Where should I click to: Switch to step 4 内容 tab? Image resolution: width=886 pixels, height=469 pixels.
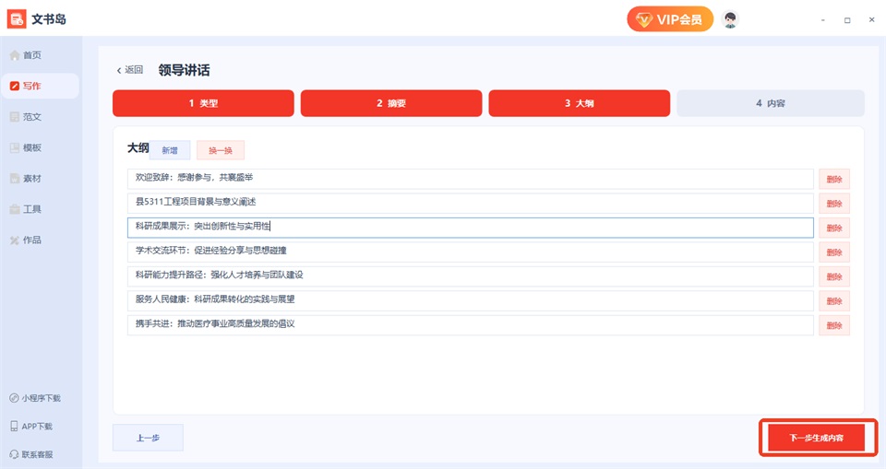coord(771,103)
